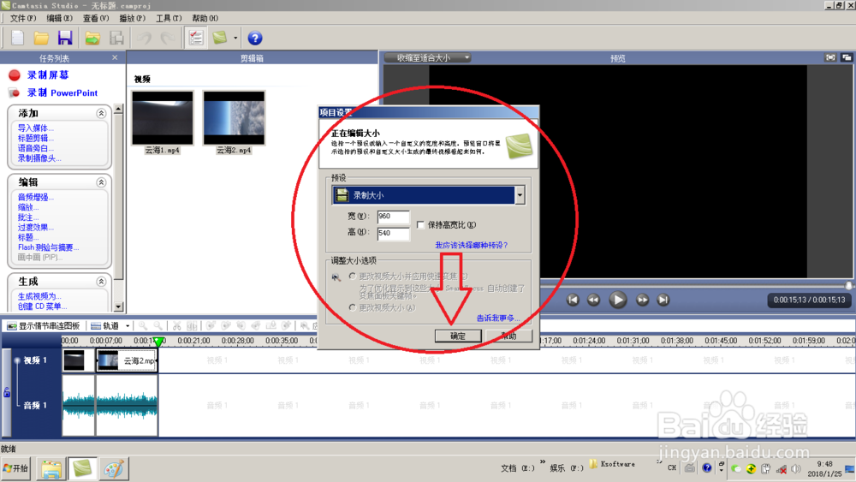The width and height of the screenshot is (856, 482).
Task: Confirm project settings with OK button
Action: 458,336
